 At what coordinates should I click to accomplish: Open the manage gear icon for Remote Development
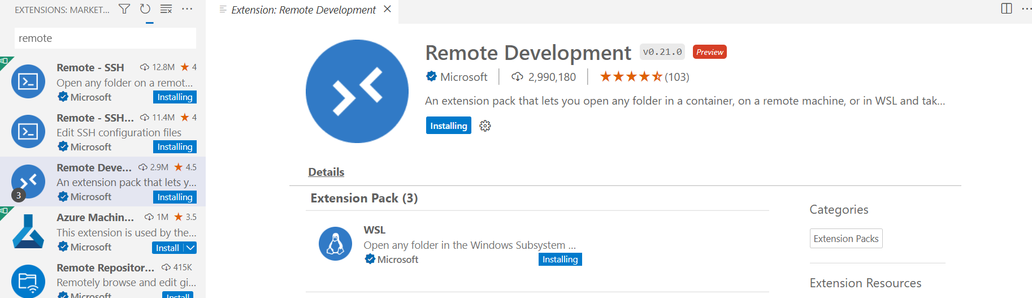click(x=485, y=126)
